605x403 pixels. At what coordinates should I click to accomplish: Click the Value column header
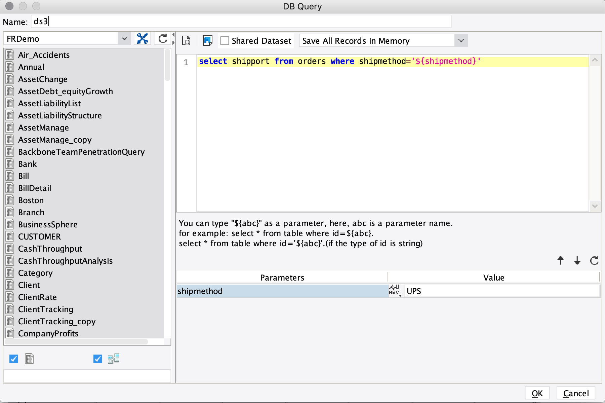click(x=494, y=278)
